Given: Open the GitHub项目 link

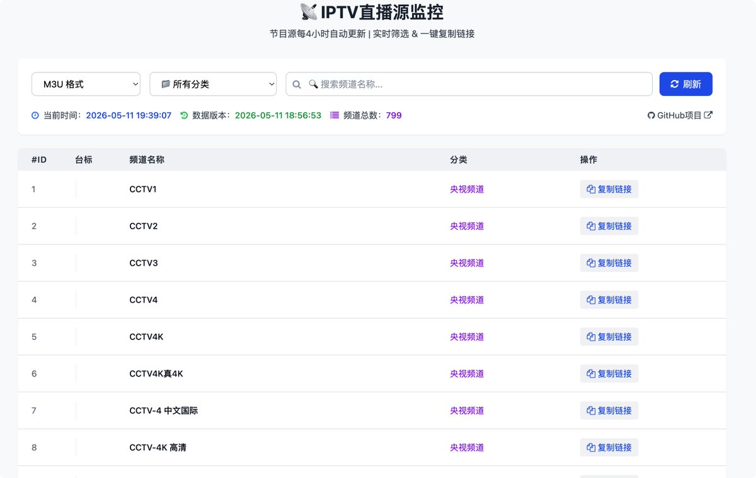Looking at the screenshot, I should tap(680, 115).
